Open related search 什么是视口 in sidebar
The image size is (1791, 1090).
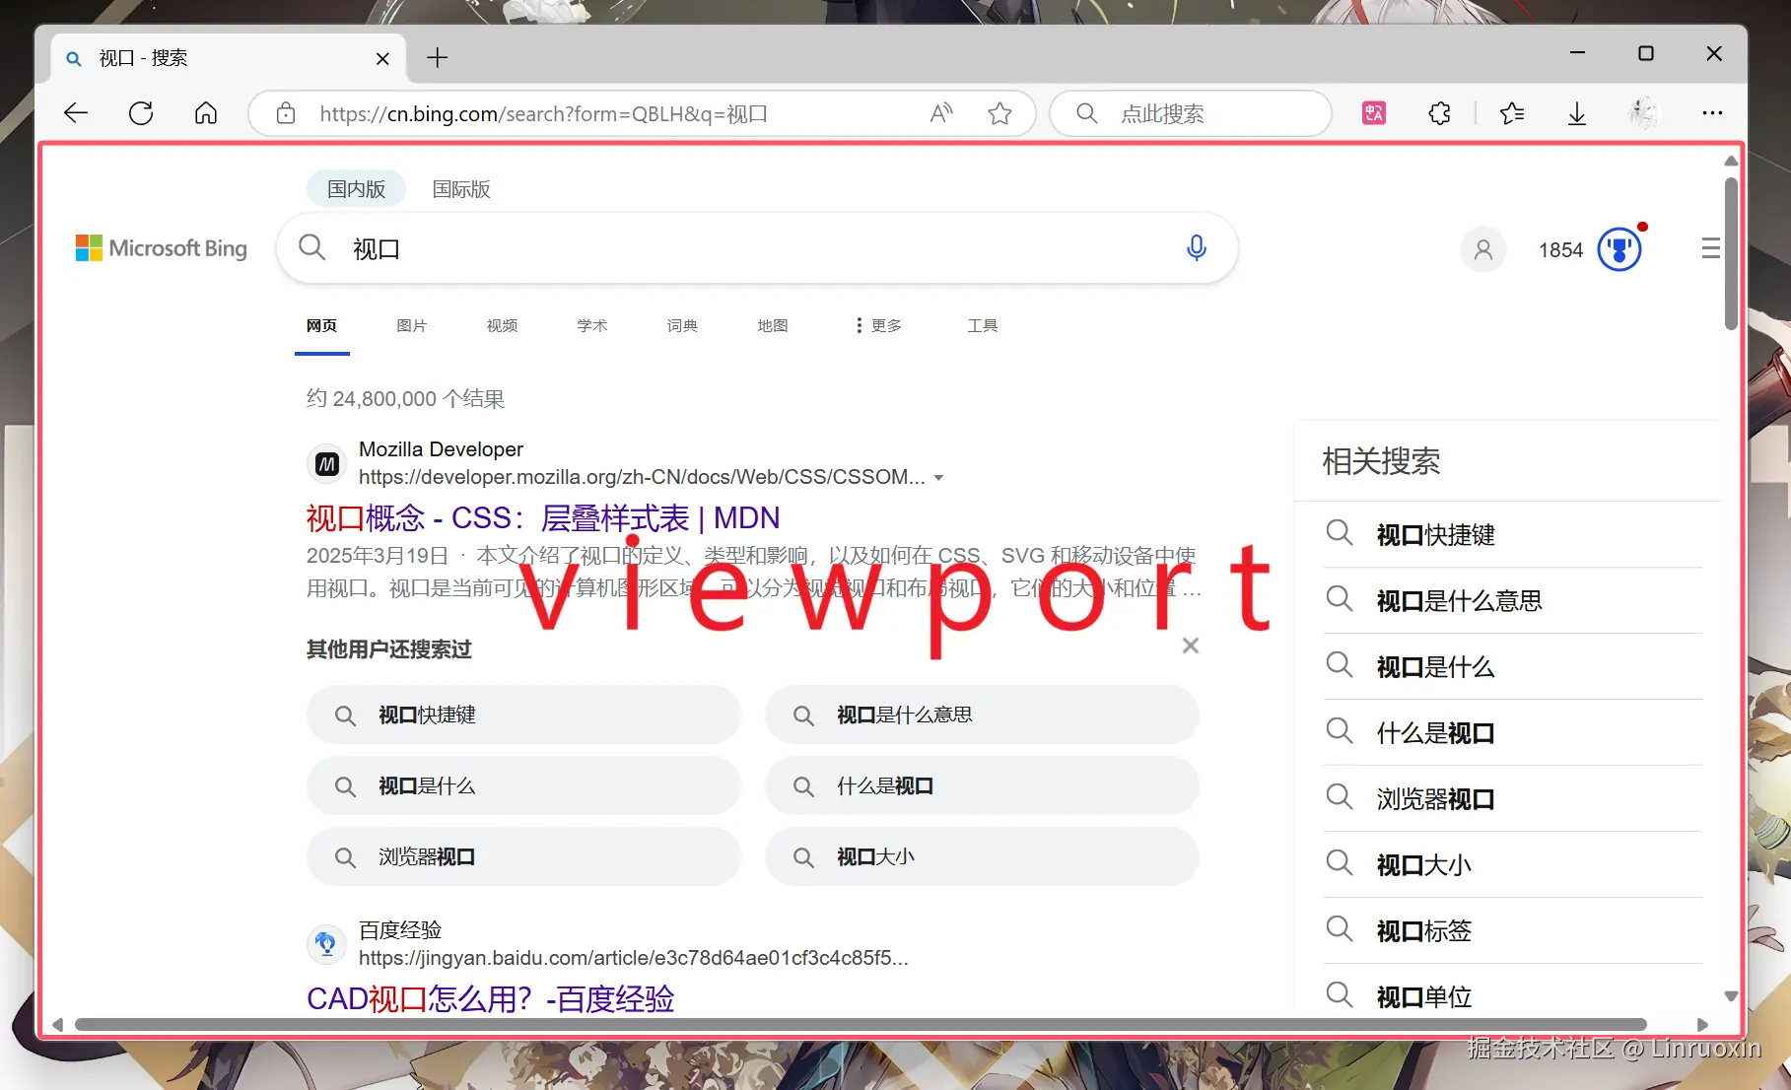coord(1513,733)
